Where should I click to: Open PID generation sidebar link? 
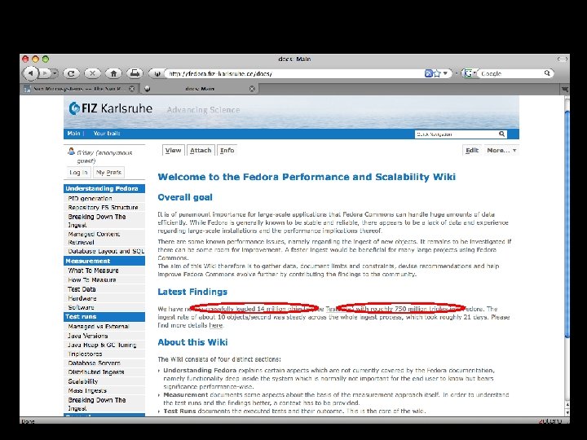pos(90,198)
